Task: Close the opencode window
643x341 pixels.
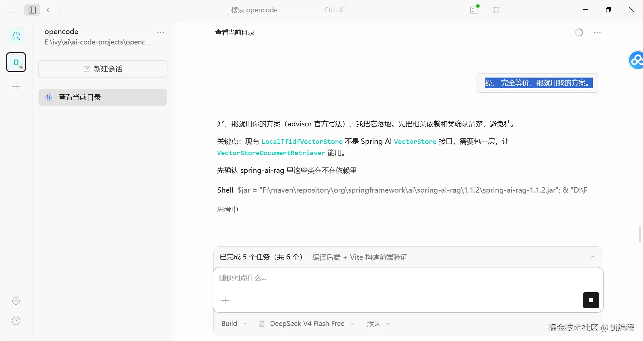Action: pos(632,10)
